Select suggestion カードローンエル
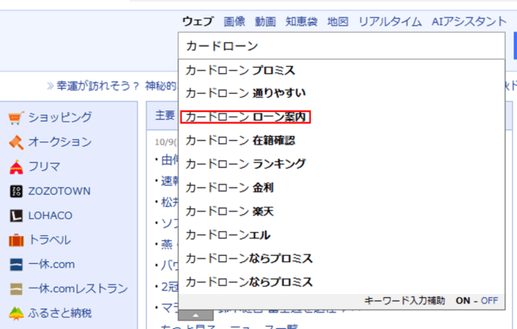 pos(341,234)
